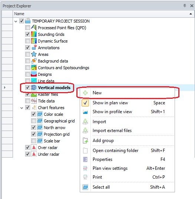Toggle sort arrow in Name column header
The image size is (195, 199).
click(x=191, y=14)
